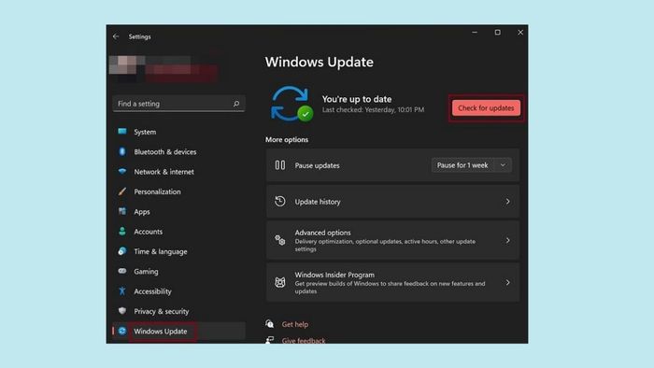654x368 pixels.
Task: Click the update sync status icon
Action: coord(291,104)
